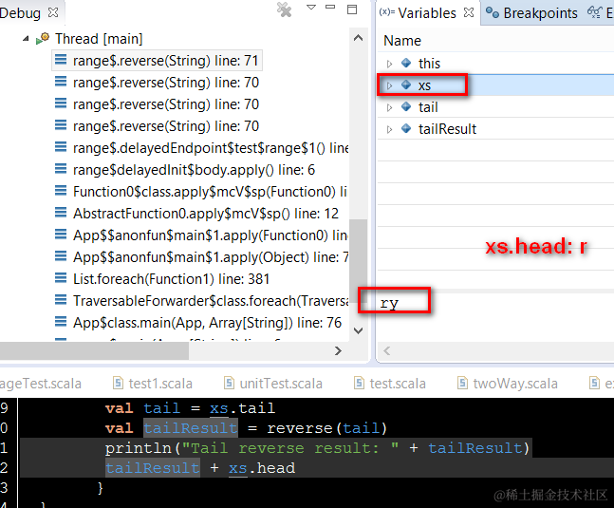Image resolution: width=614 pixels, height=508 pixels.
Task: Click the blue diamond icon beside 'this'
Action: coord(406,63)
